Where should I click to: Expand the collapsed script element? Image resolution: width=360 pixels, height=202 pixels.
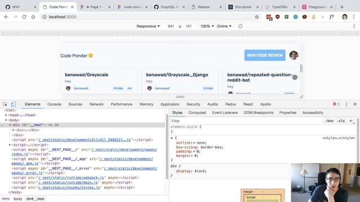[x=10, y=145]
